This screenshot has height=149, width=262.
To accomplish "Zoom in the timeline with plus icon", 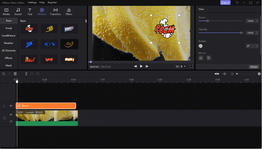I will 259,74.
